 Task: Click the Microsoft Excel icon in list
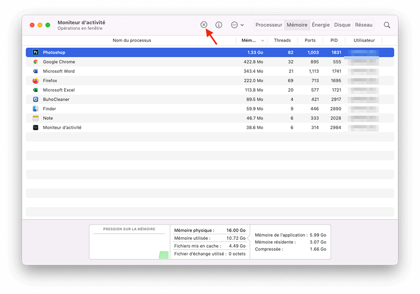[36, 90]
